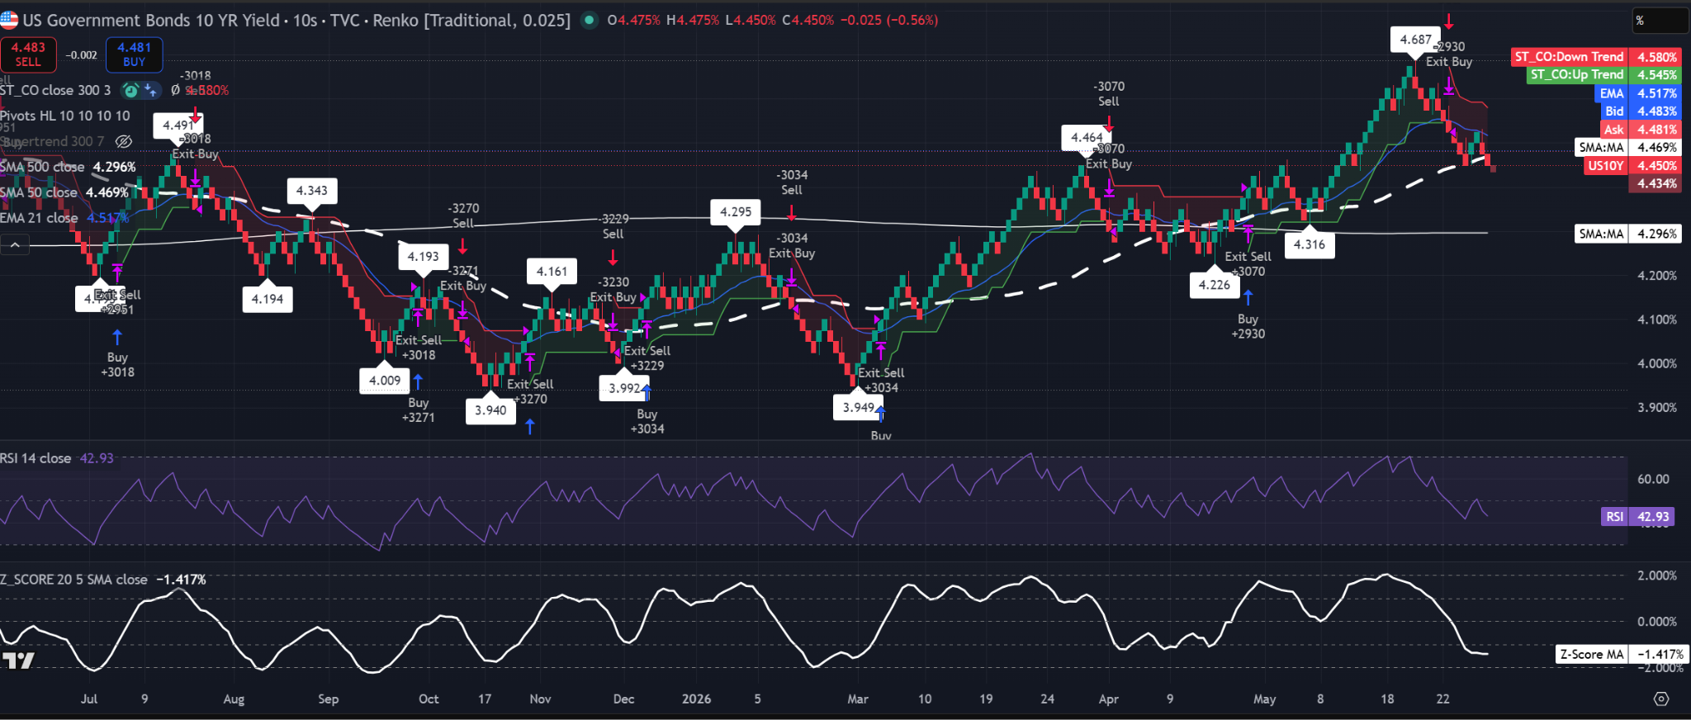Image resolution: width=1691 pixels, height=720 pixels.
Task: Click the Z-Score MA scale label
Action: click(x=1622, y=655)
